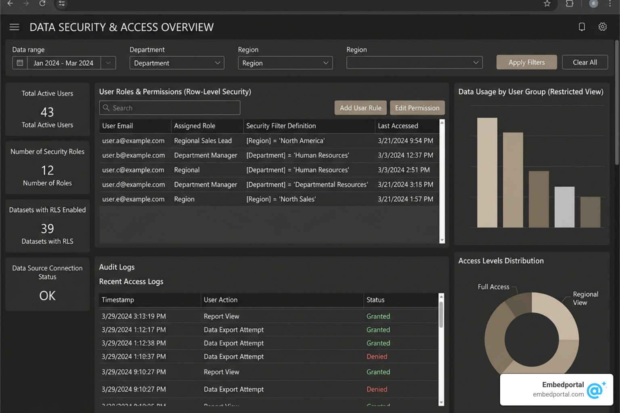Click the Edit Permission button
620x413 pixels.
[417, 108]
